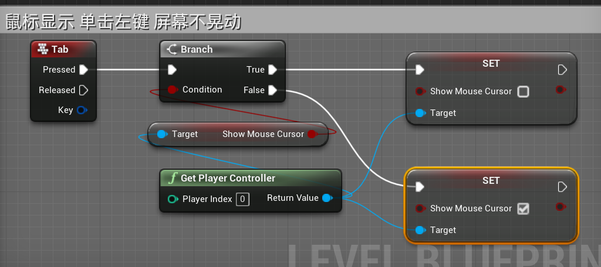Edit the Player Index value field
The image size is (601, 267).
click(x=242, y=199)
